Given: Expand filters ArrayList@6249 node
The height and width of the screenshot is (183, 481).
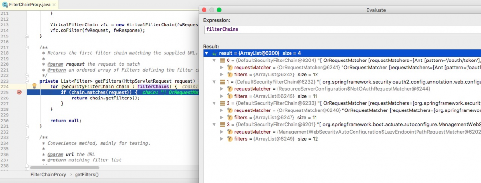Looking at the screenshot, I should coord(222,139).
